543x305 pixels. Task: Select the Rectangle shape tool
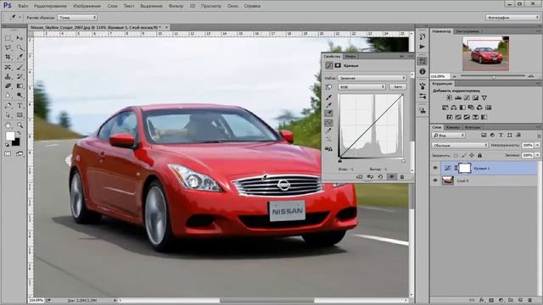tap(20, 115)
